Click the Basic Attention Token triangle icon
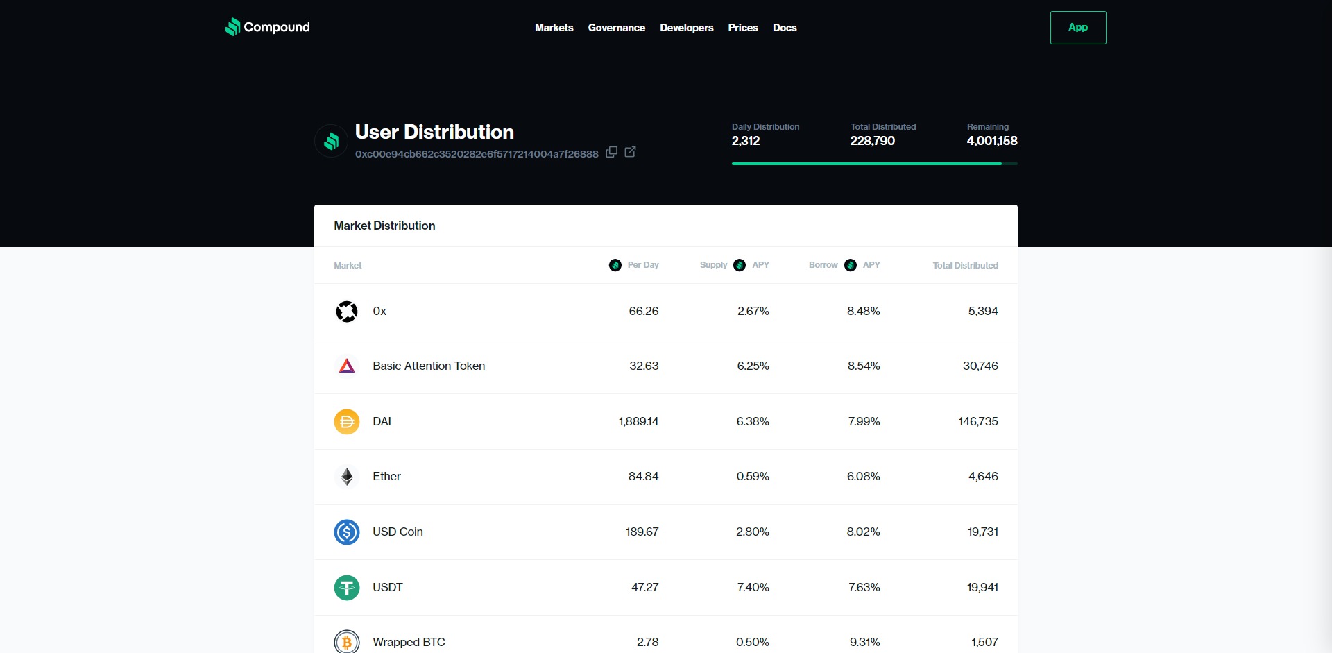This screenshot has height=653, width=1332. [347, 366]
